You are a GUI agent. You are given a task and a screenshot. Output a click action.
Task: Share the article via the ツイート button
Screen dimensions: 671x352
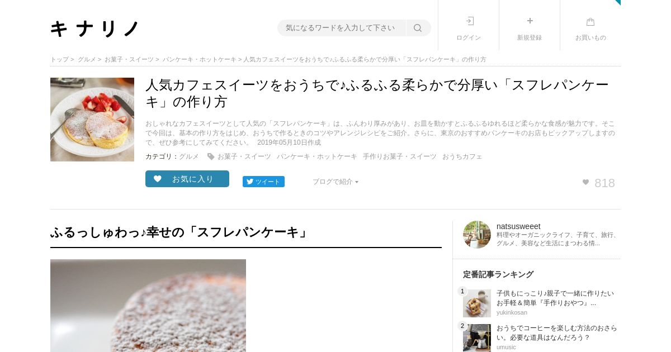pos(263,182)
